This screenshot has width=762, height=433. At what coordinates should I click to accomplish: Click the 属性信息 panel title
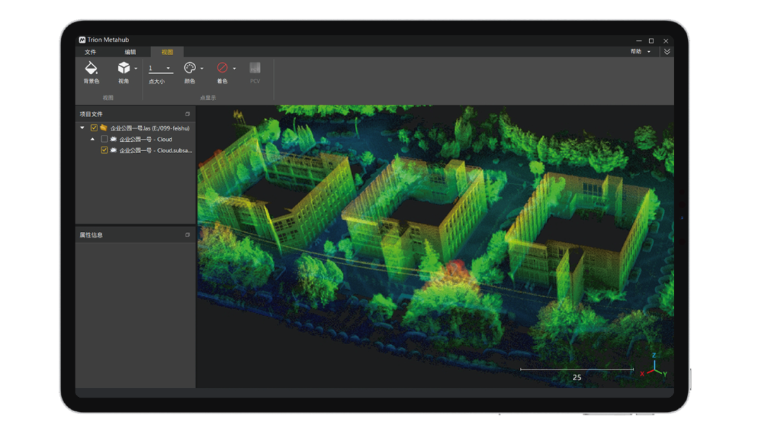[91, 235]
